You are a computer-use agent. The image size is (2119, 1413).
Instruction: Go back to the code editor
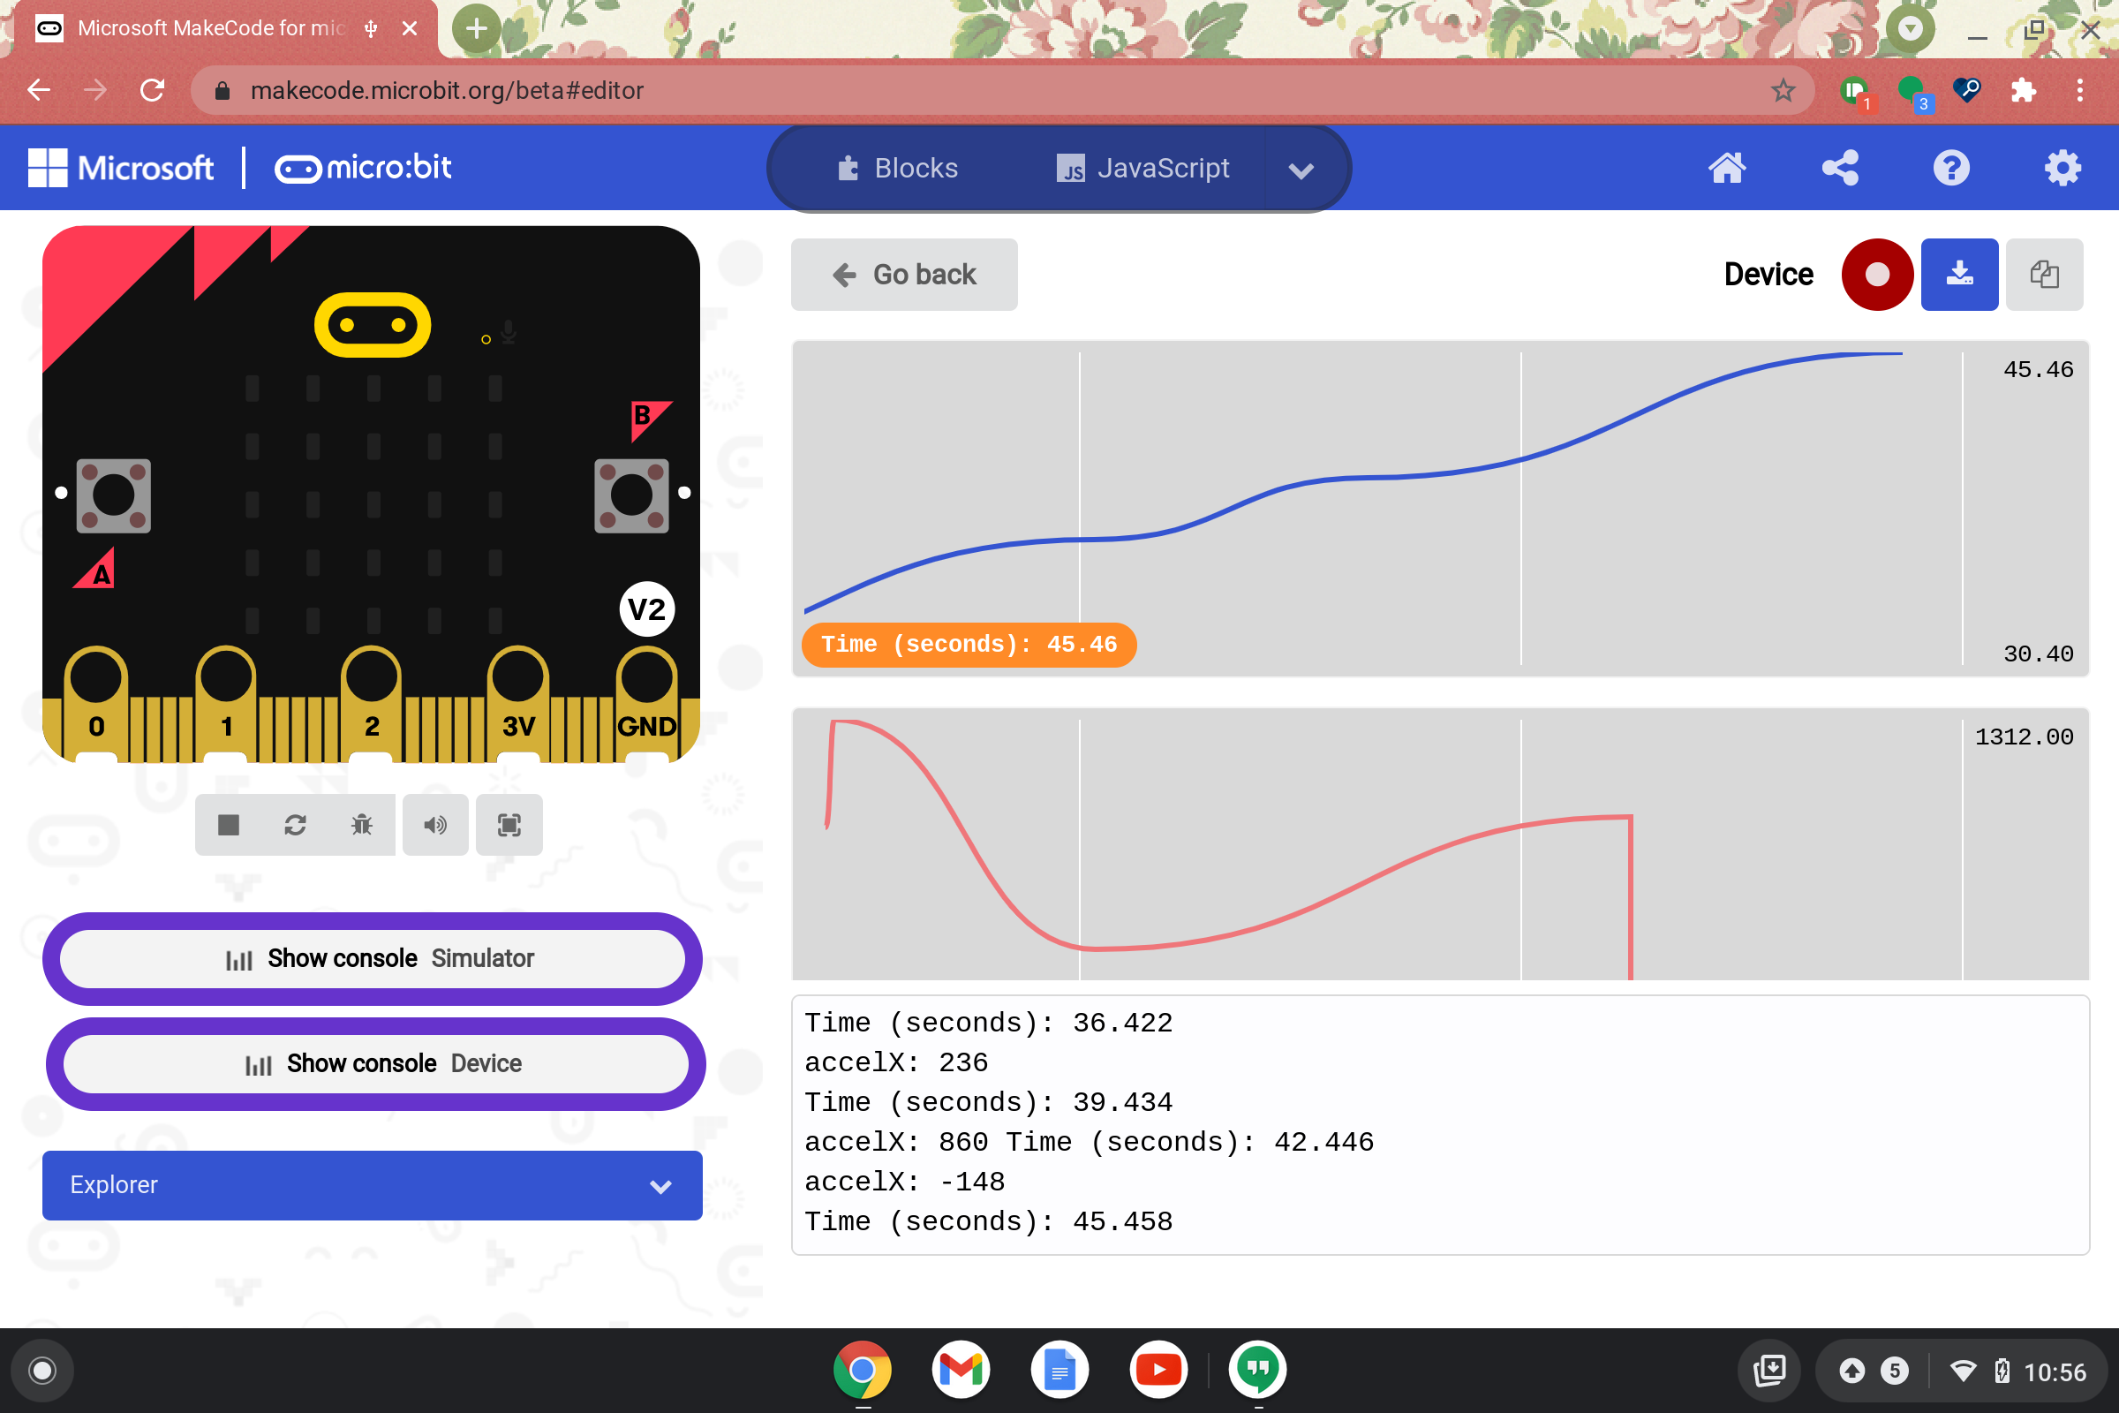(x=903, y=274)
